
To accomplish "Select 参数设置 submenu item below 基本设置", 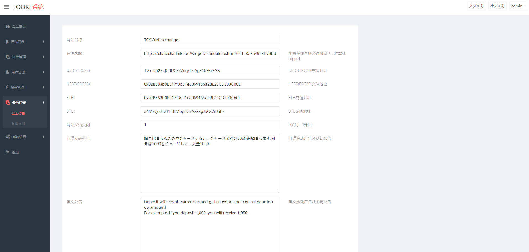I will click(18, 124).
